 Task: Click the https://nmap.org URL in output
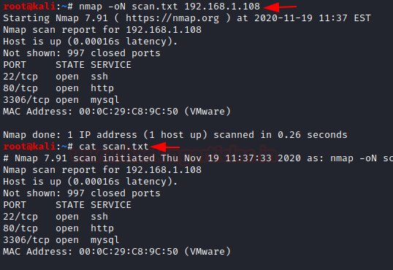pos(172,18)
